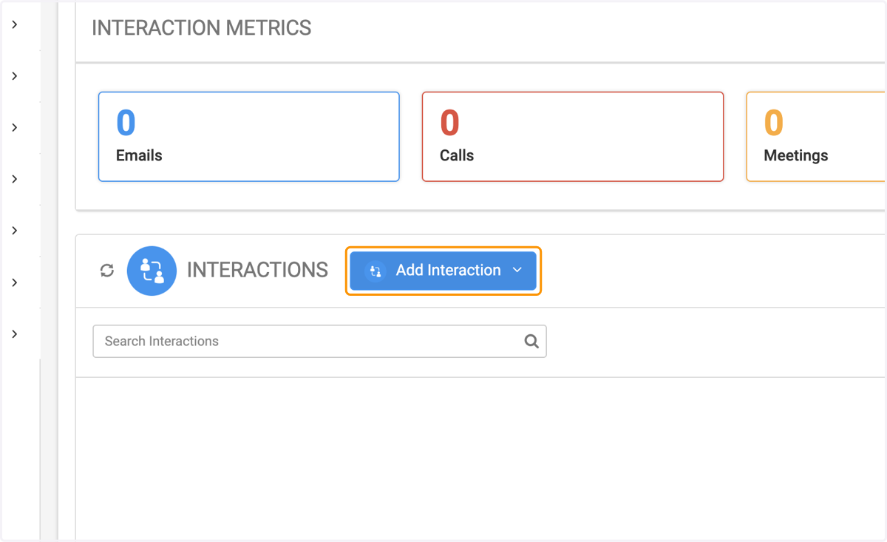Open the Meetings metric card
887x542 pixels.
816,137
